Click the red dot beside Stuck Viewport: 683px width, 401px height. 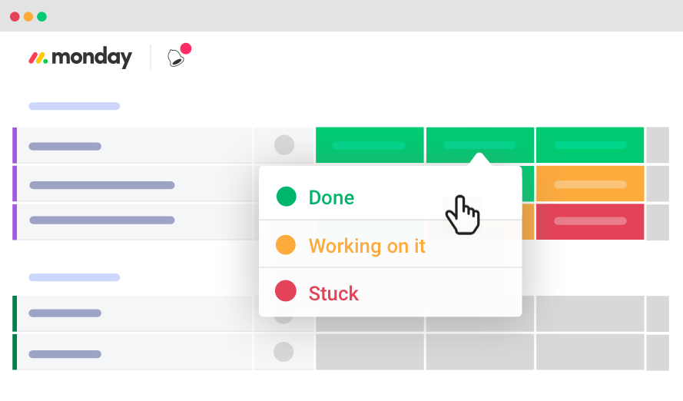286,292
